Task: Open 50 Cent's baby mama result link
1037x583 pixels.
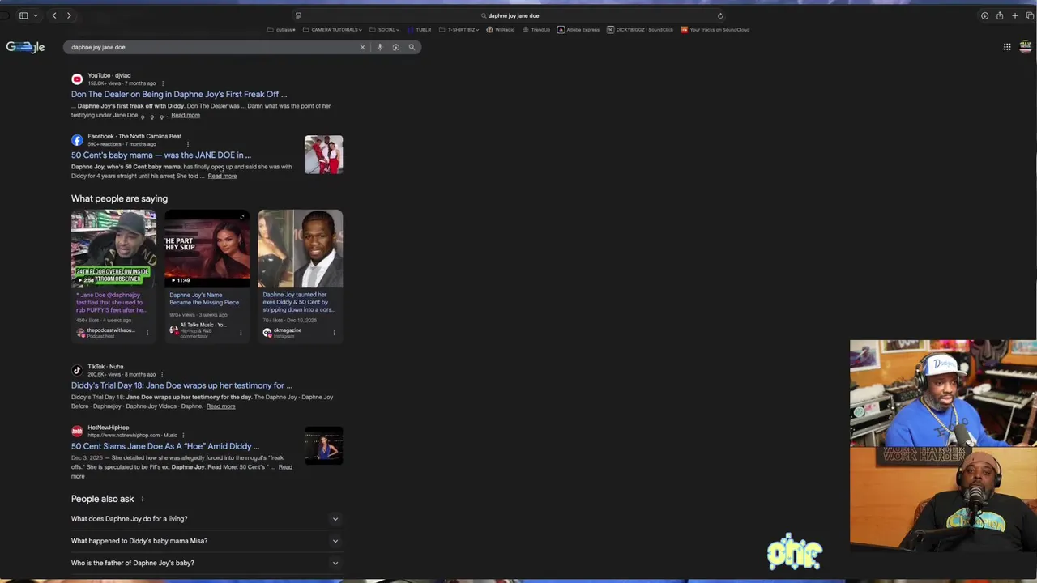Action: (161, 155)
